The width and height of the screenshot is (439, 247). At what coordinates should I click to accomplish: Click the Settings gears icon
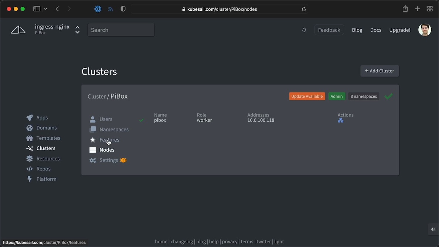point(92,160)
